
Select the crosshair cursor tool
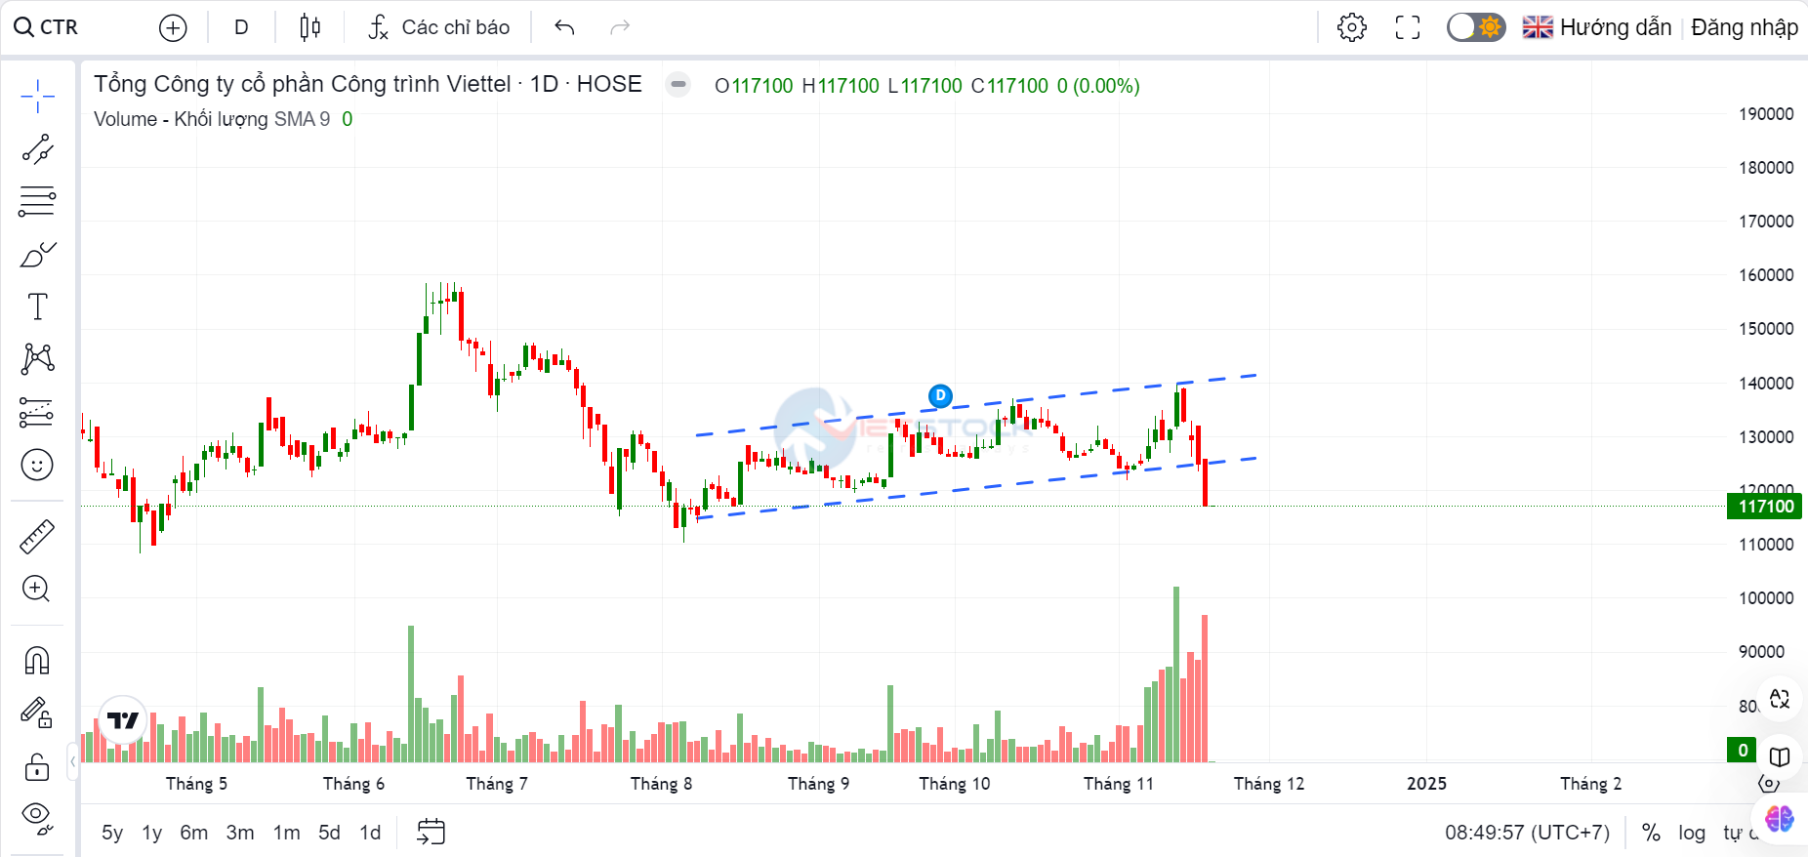coord(37,96)
